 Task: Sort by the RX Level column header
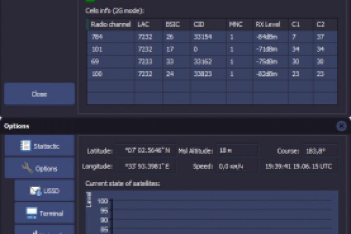(x=271, y=24)
